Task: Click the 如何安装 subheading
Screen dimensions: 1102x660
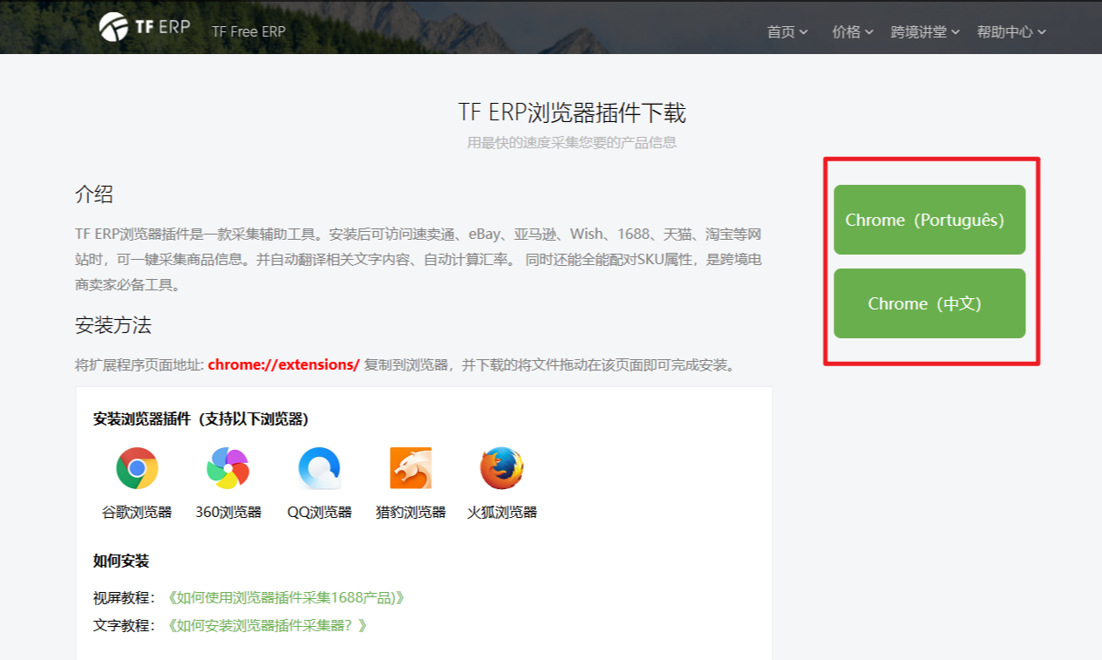Action: (121, 561)
